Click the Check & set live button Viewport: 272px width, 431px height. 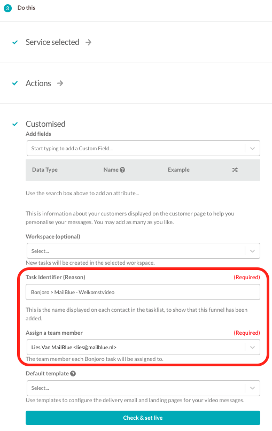143,418
